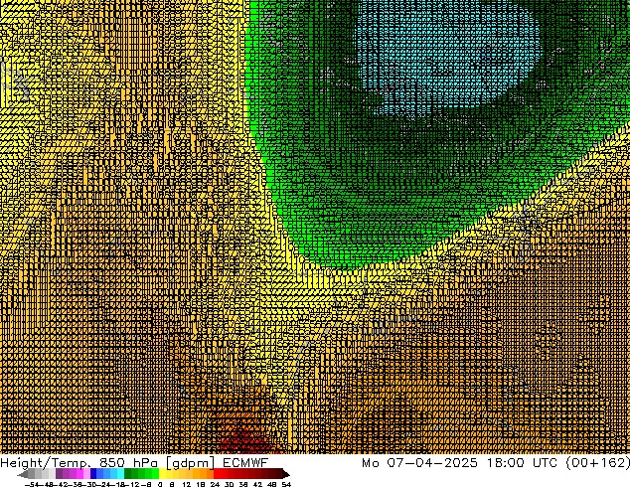Image resolution: width=630 pixels, height=487 pixels.
Task: Click the 'Mo 07-04-2025 18:00 UTC (00+162)' timestamp
Action: (496, 462)
